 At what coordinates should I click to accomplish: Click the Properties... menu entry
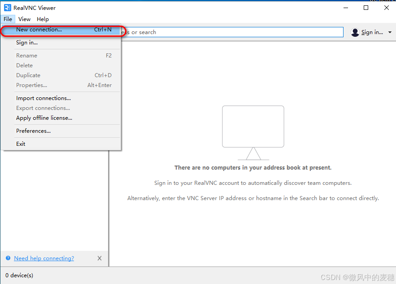[x=61, y=85]
